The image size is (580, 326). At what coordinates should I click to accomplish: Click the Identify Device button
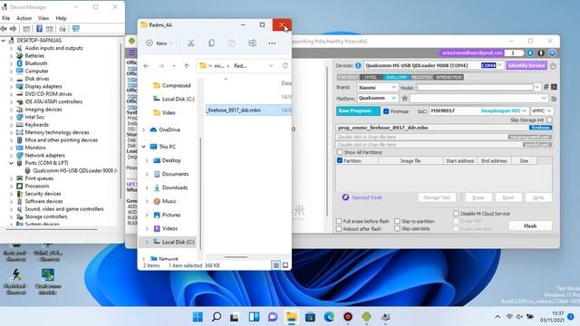527,65
